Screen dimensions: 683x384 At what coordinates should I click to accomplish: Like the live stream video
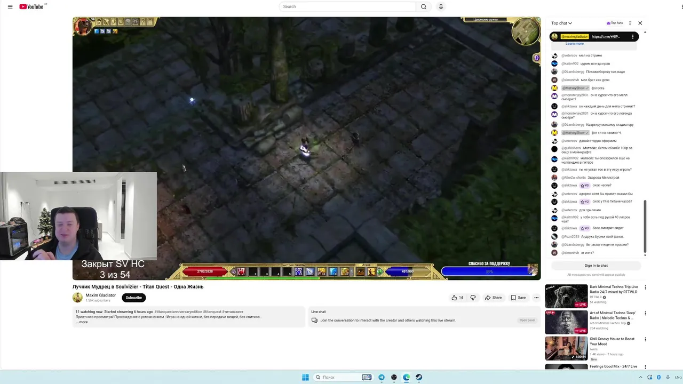[x=457, y=298]
